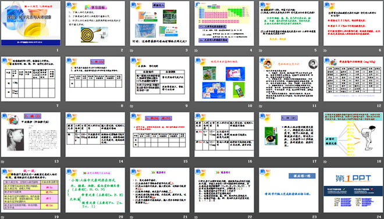This screenshot has width=384, height=219.
Task: Select slide 4 showing the periodic table
Action: pos(224,23)
